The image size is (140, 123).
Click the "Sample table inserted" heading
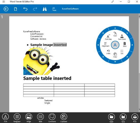[47, 78]
